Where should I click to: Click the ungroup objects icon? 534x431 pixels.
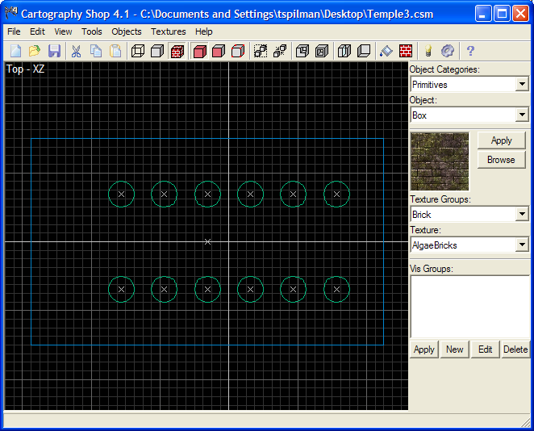coord(280,51)
